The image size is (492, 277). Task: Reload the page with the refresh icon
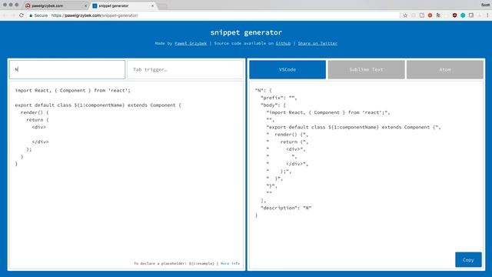coord(22,15)
